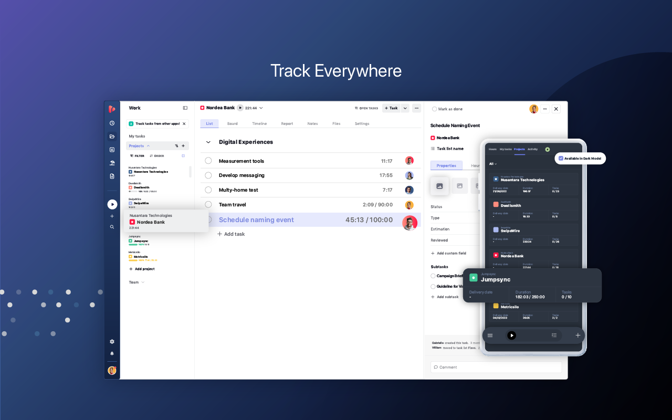The height and width of the screenshot is (420, 672).
Task: Mark Team travel task complete
Action: (x=208, y=205)
